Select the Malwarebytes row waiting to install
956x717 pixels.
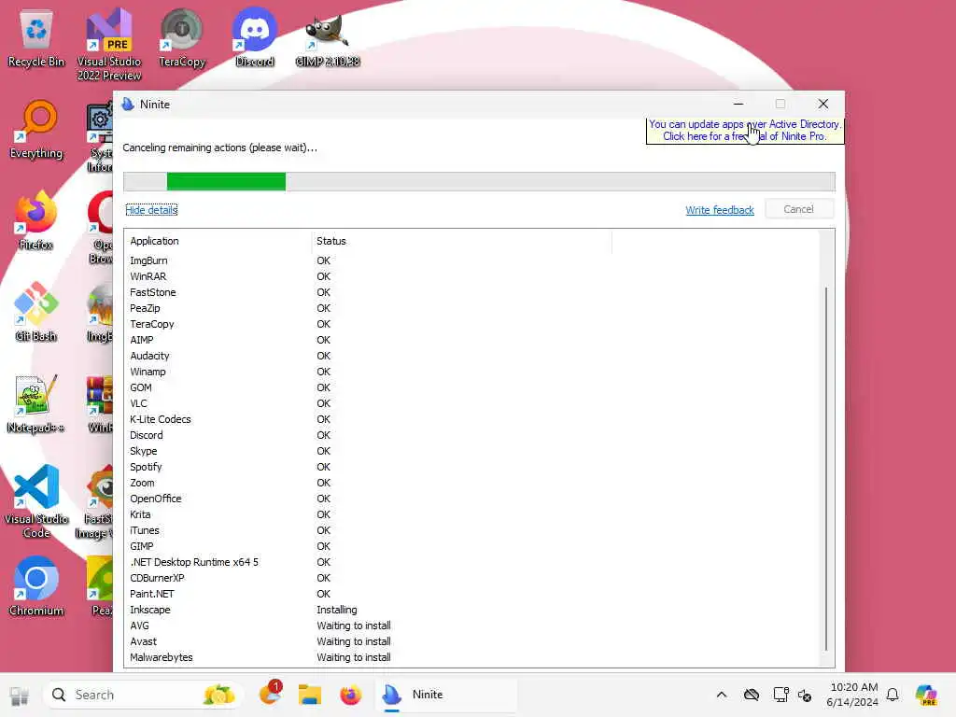pos(471,656)
